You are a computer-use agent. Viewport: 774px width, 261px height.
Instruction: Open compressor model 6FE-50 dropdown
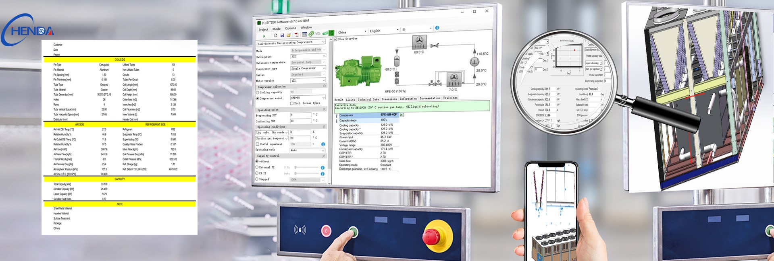pyautogui.click(x=308, y=98)
